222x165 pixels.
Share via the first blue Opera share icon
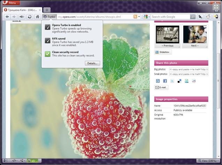click(x=158, y=81)
